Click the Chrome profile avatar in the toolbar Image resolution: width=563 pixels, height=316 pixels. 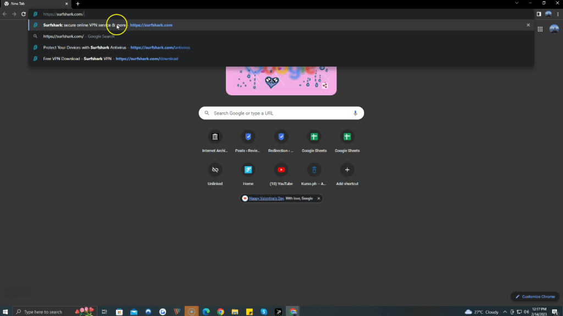coord(548,14)
